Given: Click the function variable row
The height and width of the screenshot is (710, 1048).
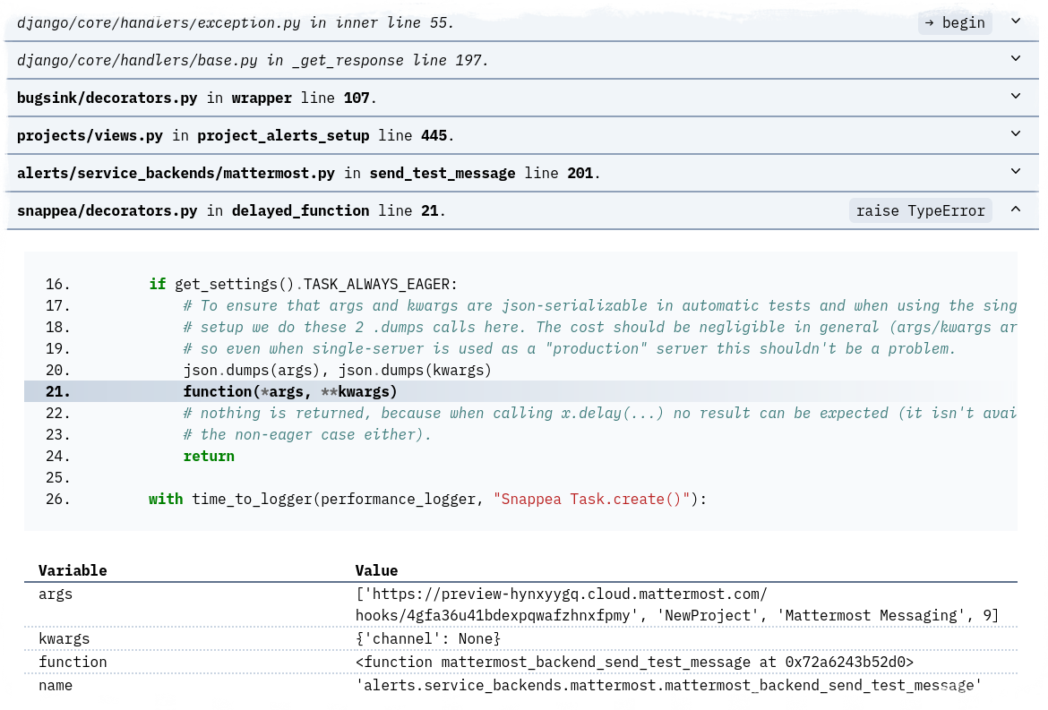Looking at the screenshot, I should pos(73,662).
